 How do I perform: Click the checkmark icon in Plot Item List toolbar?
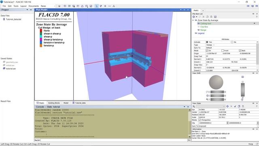click(215, 17)
